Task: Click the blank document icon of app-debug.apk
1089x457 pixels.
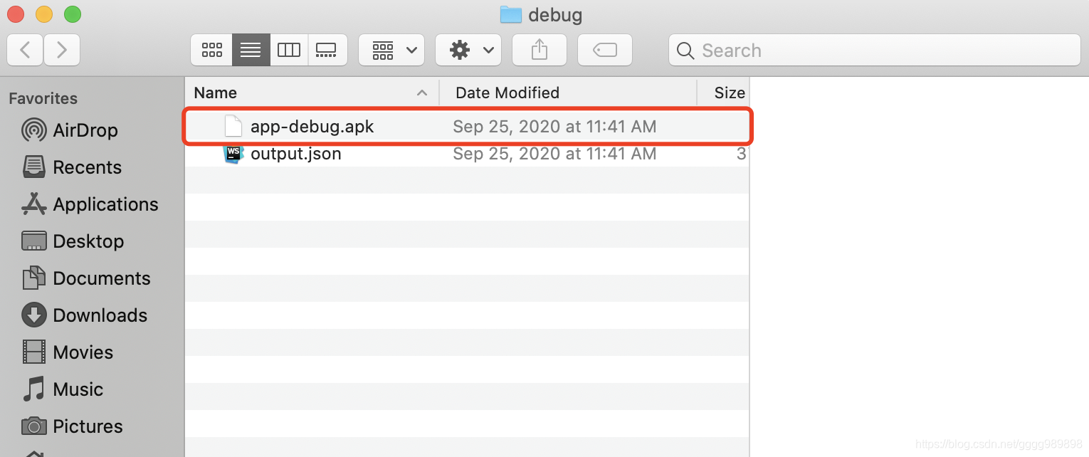Action: tap(233, 127)
